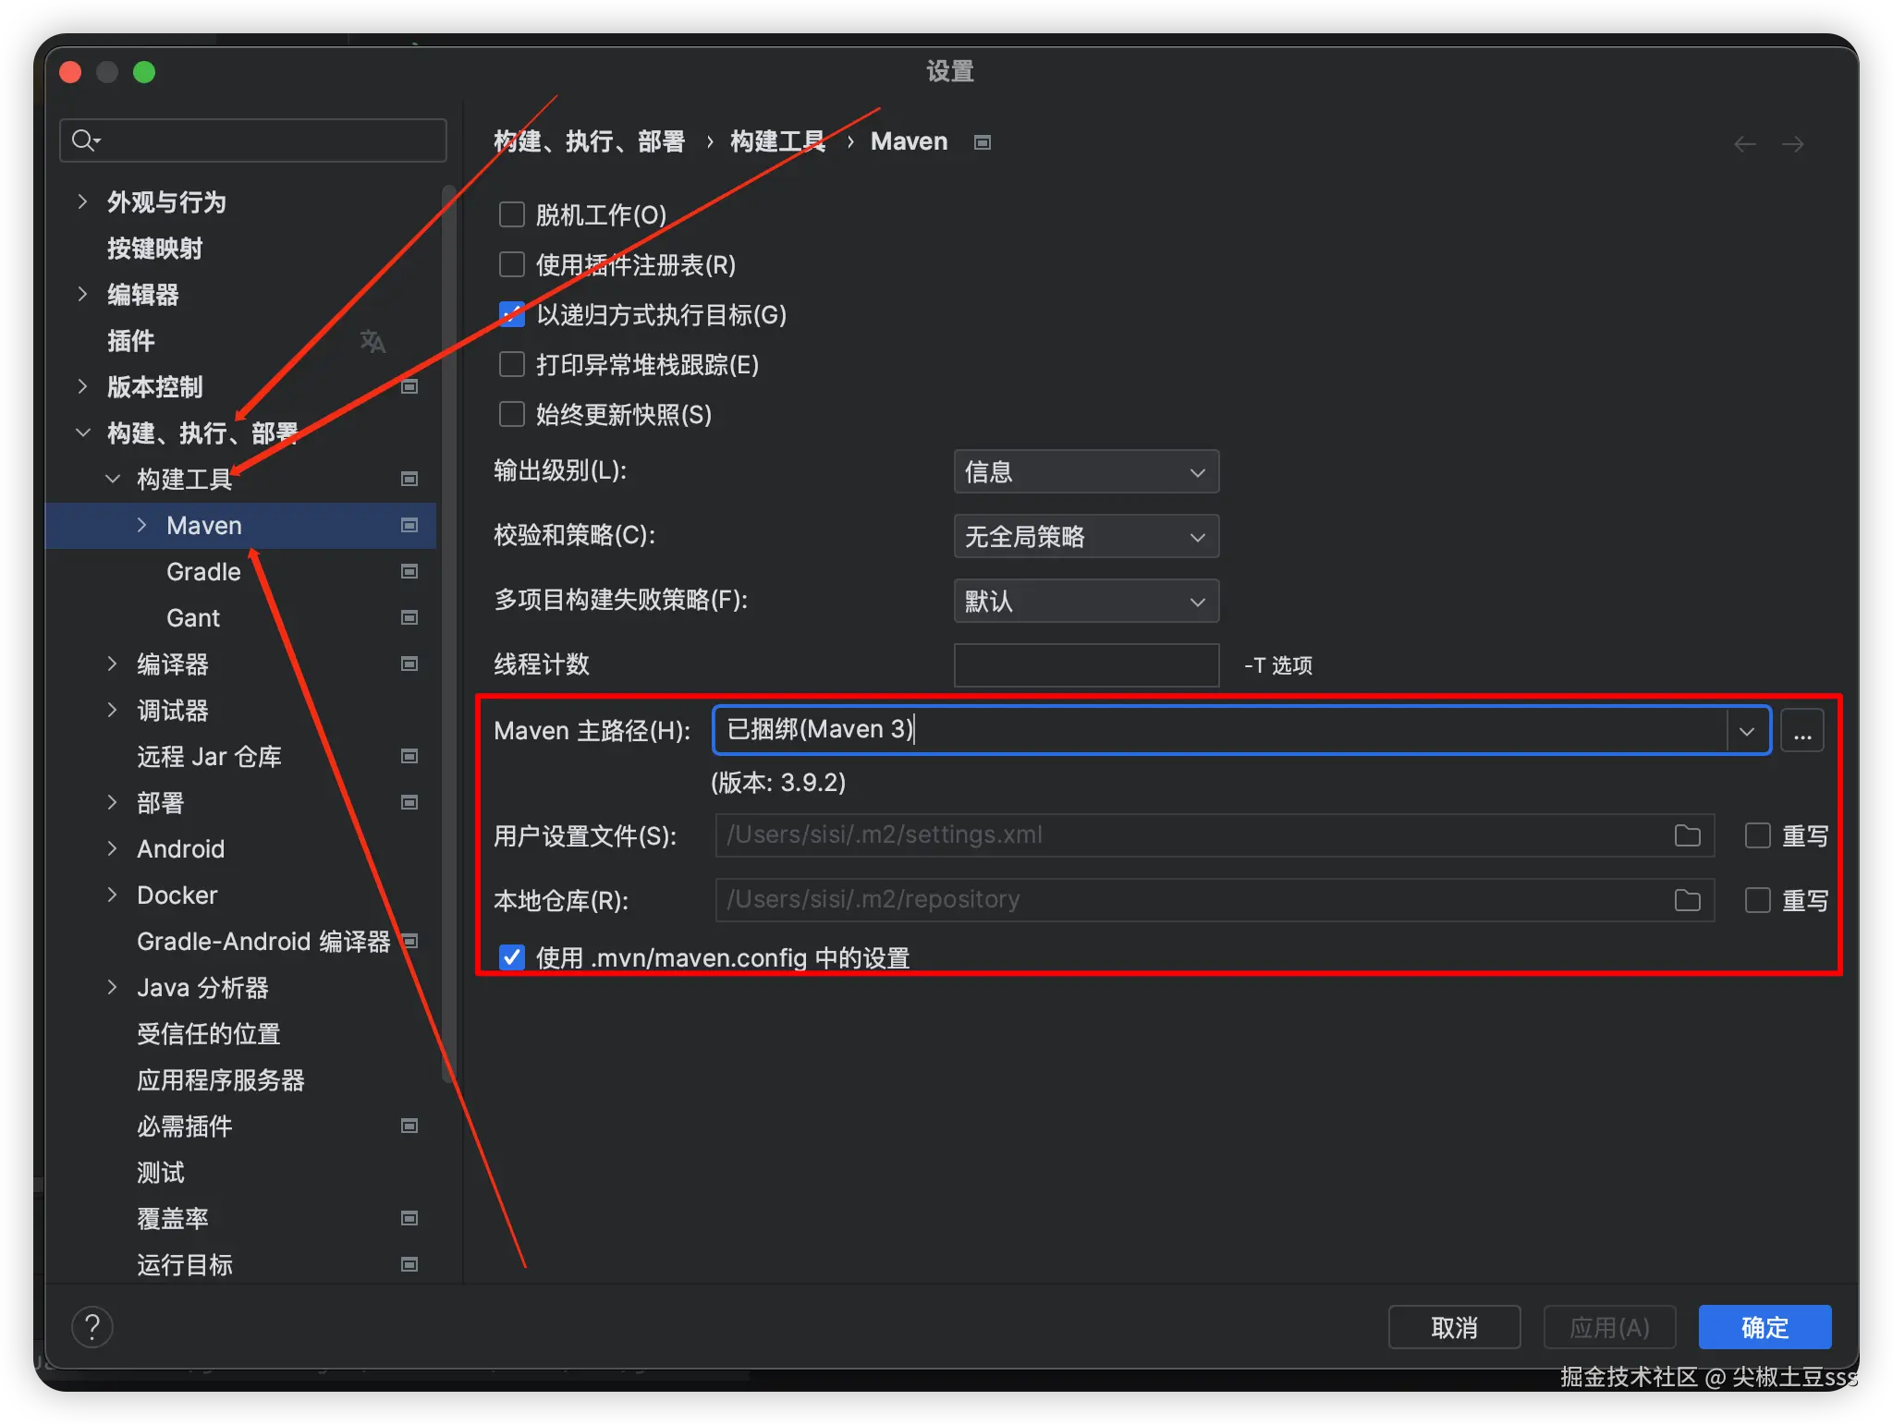Click the translate icon next to 插件

(x=372, y=341)
